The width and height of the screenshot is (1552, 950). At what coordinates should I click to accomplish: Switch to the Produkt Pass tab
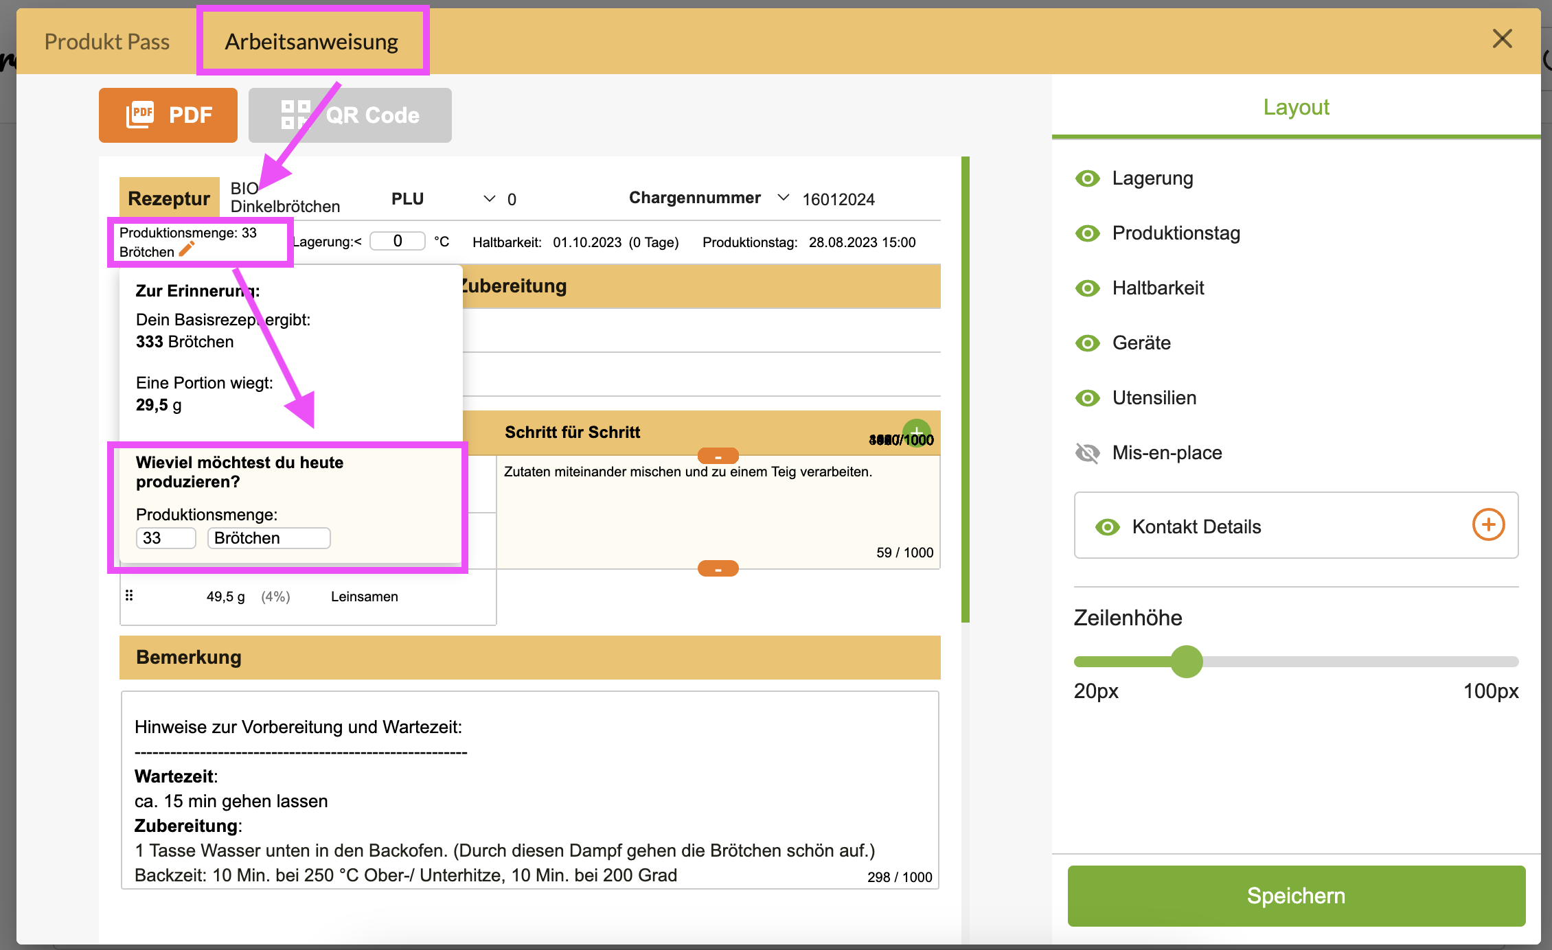[106, 41]
